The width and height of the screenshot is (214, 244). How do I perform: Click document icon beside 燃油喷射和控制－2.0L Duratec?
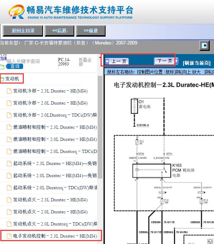click(x=9, y=139)
